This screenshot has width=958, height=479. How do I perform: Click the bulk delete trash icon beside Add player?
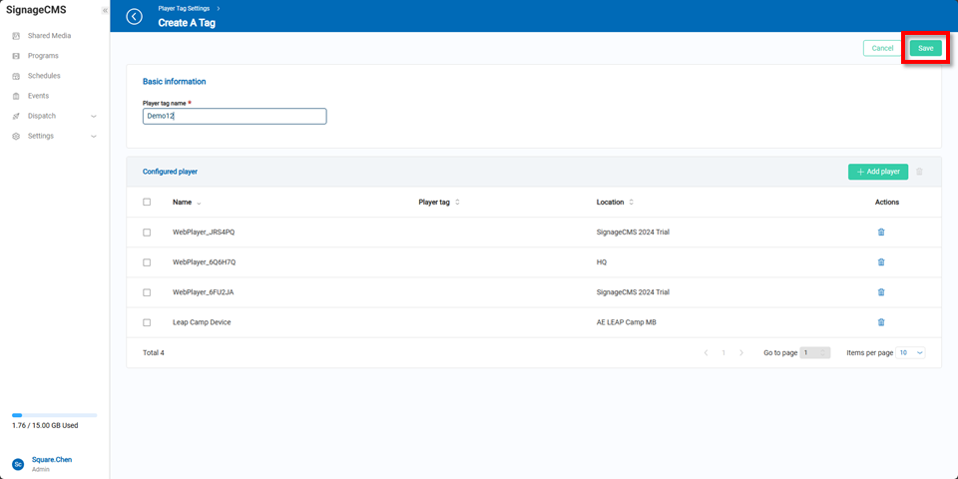tap(919, 172)
